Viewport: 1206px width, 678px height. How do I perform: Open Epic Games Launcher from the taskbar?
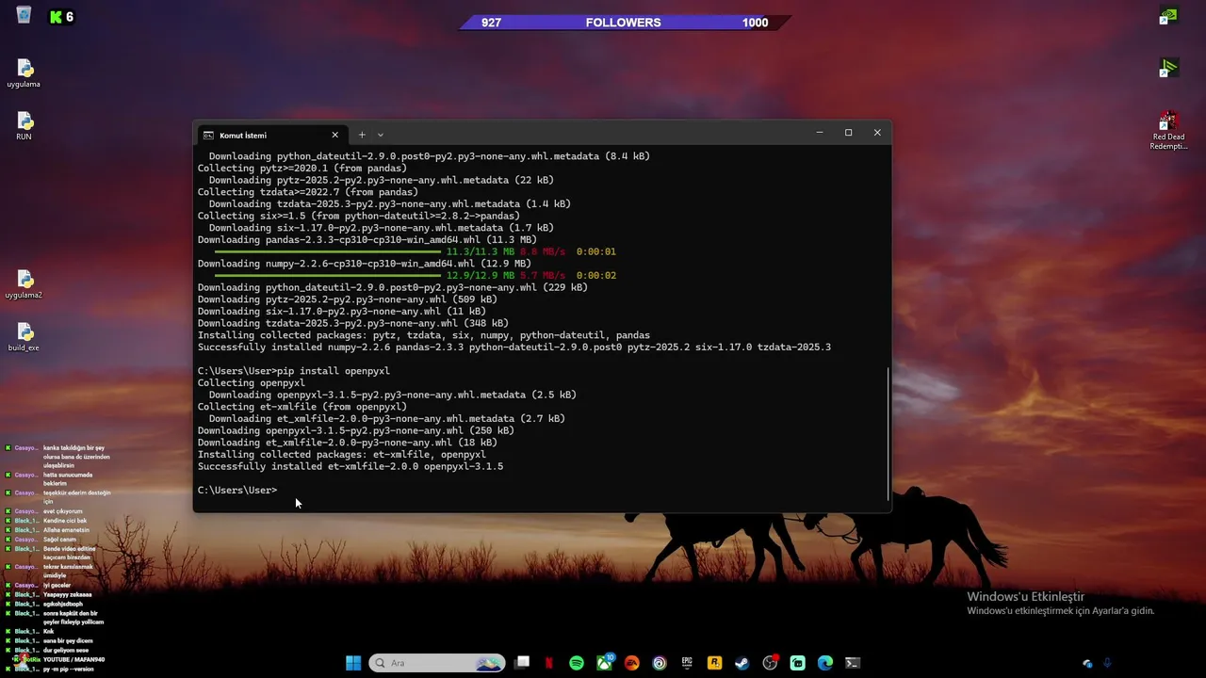[687, 663]
